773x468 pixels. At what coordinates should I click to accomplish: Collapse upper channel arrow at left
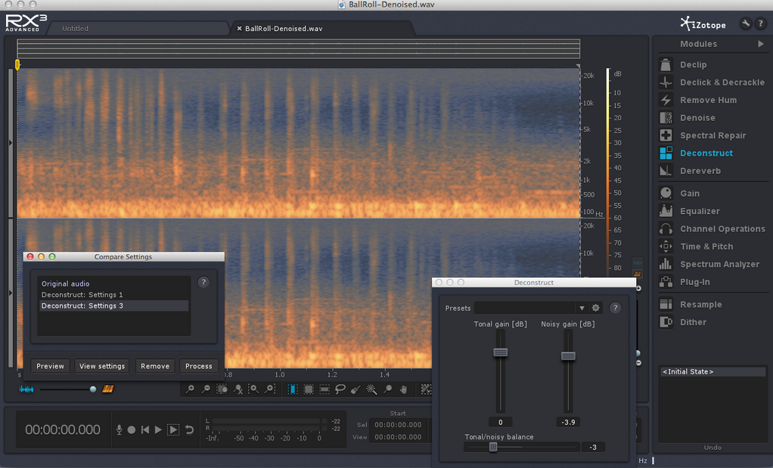pos(11,143)
